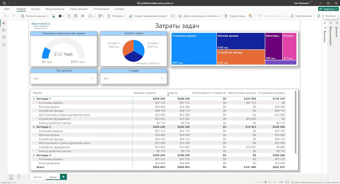Open the Файл menu

tap(7, 9)
